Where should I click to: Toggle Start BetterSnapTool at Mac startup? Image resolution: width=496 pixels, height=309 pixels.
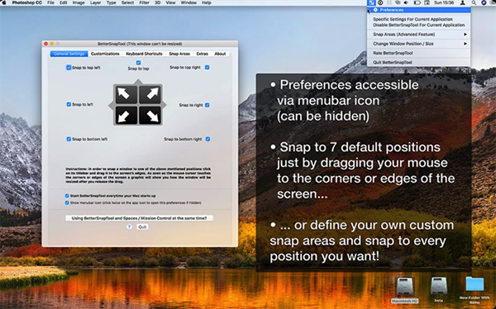67,196
